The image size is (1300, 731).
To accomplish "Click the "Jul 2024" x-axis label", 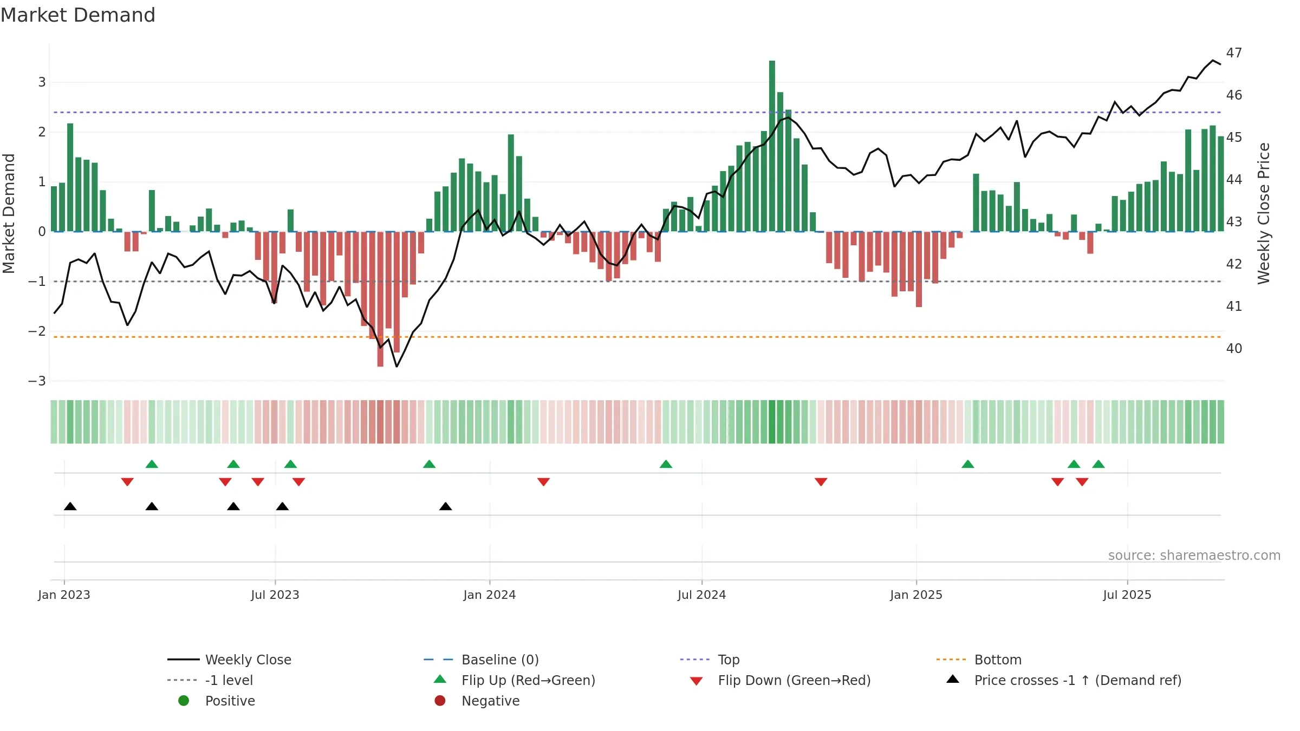I will [702, 595].
